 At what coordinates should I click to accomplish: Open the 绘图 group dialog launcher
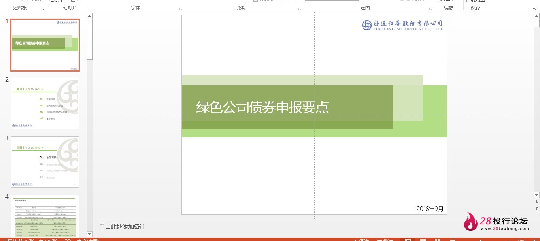431,8
